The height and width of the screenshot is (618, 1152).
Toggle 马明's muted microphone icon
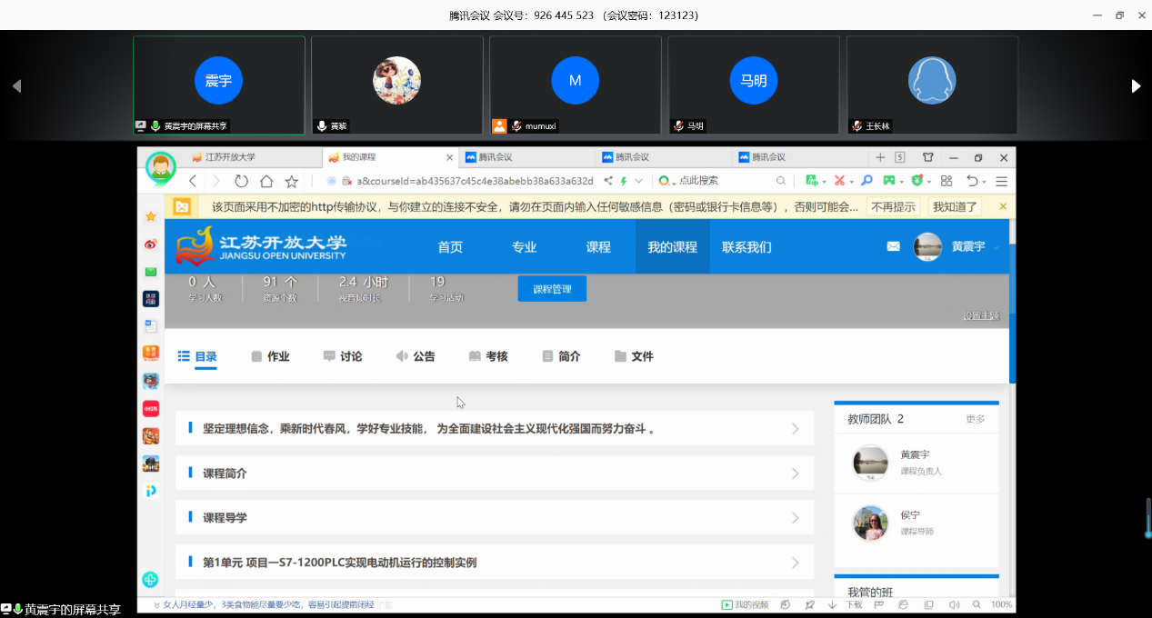pos(678,126)
